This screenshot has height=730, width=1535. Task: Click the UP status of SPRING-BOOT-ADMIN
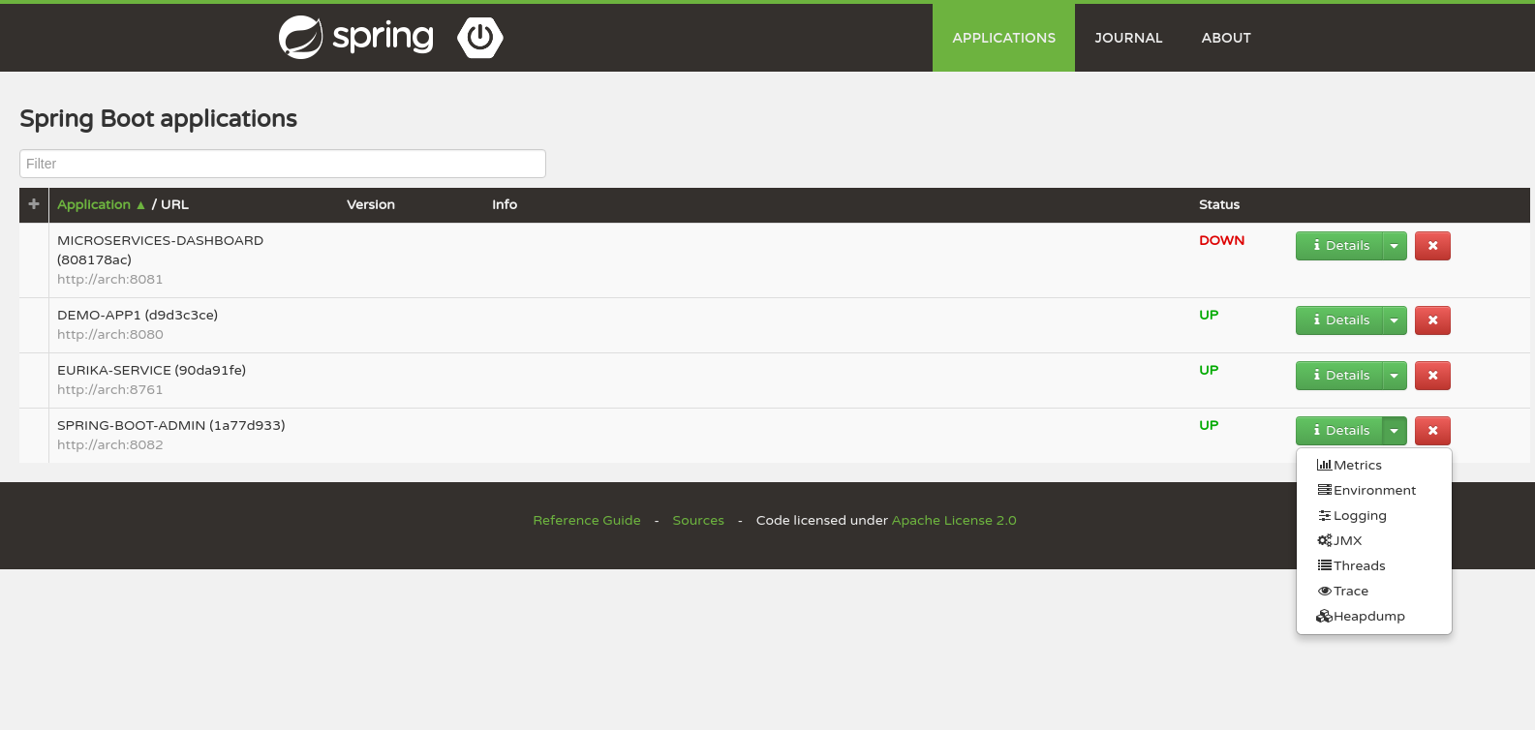pos(1209,425)
